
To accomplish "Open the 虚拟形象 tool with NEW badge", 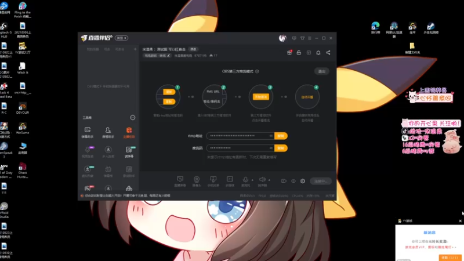I will point(88,171).
